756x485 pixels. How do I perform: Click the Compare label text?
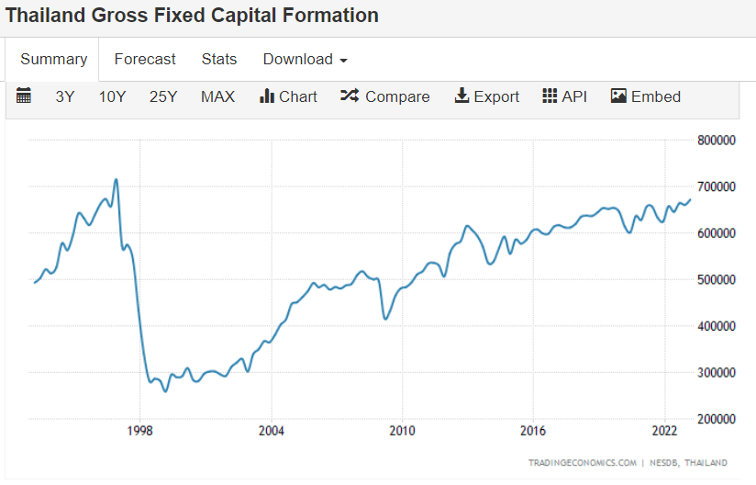pos(397,97)
